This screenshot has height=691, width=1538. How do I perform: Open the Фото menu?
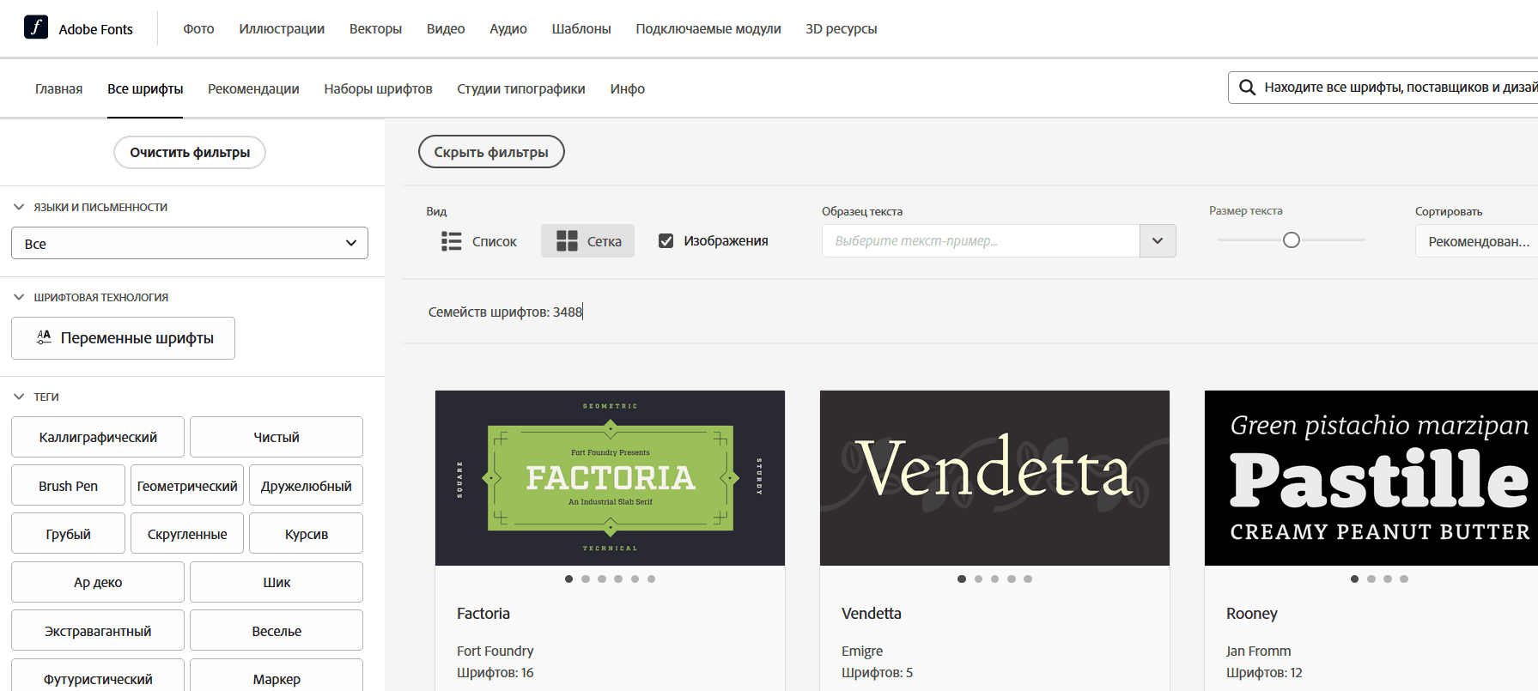tap(198, 28)
